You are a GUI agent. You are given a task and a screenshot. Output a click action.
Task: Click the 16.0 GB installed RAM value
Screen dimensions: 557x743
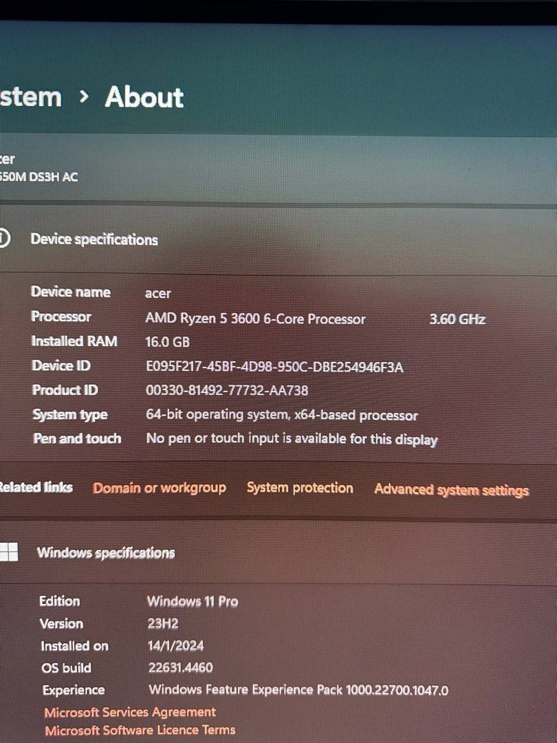(x=167, y=342)
